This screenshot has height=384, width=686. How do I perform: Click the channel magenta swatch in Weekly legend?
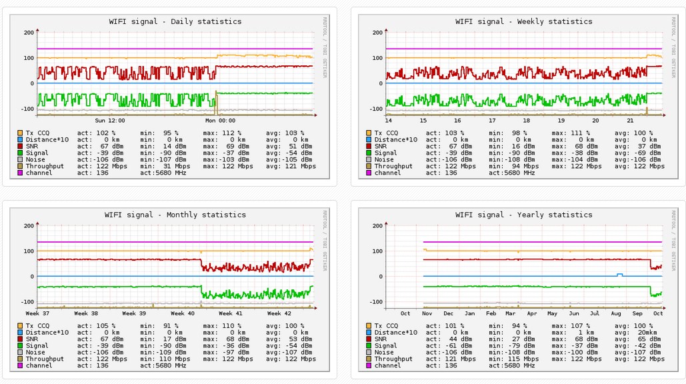(369, 173)
